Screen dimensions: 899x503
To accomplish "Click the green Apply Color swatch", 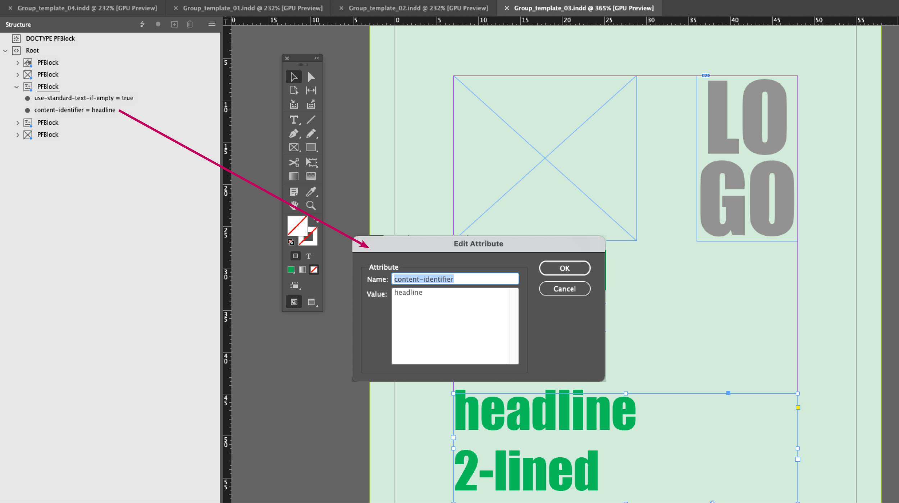I will pos(291,269).
